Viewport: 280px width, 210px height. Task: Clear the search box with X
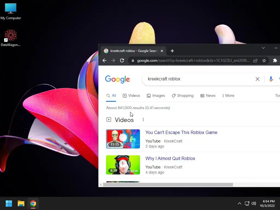[x=258, y=79]
